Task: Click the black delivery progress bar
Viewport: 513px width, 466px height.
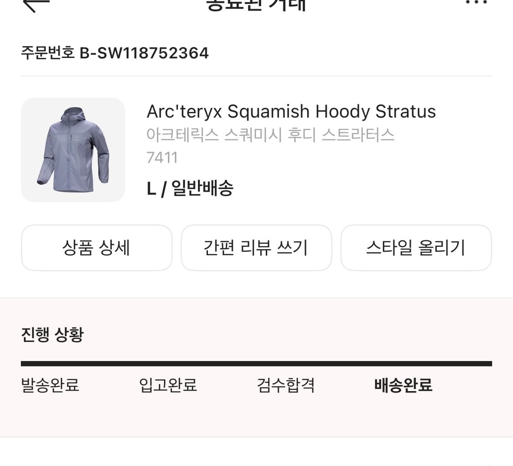Action: coord(256,364)
